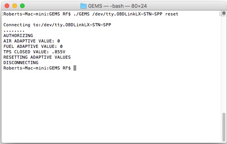Click the gray terminal cursor block
The image size is (227, 144).
pos(75,68)
